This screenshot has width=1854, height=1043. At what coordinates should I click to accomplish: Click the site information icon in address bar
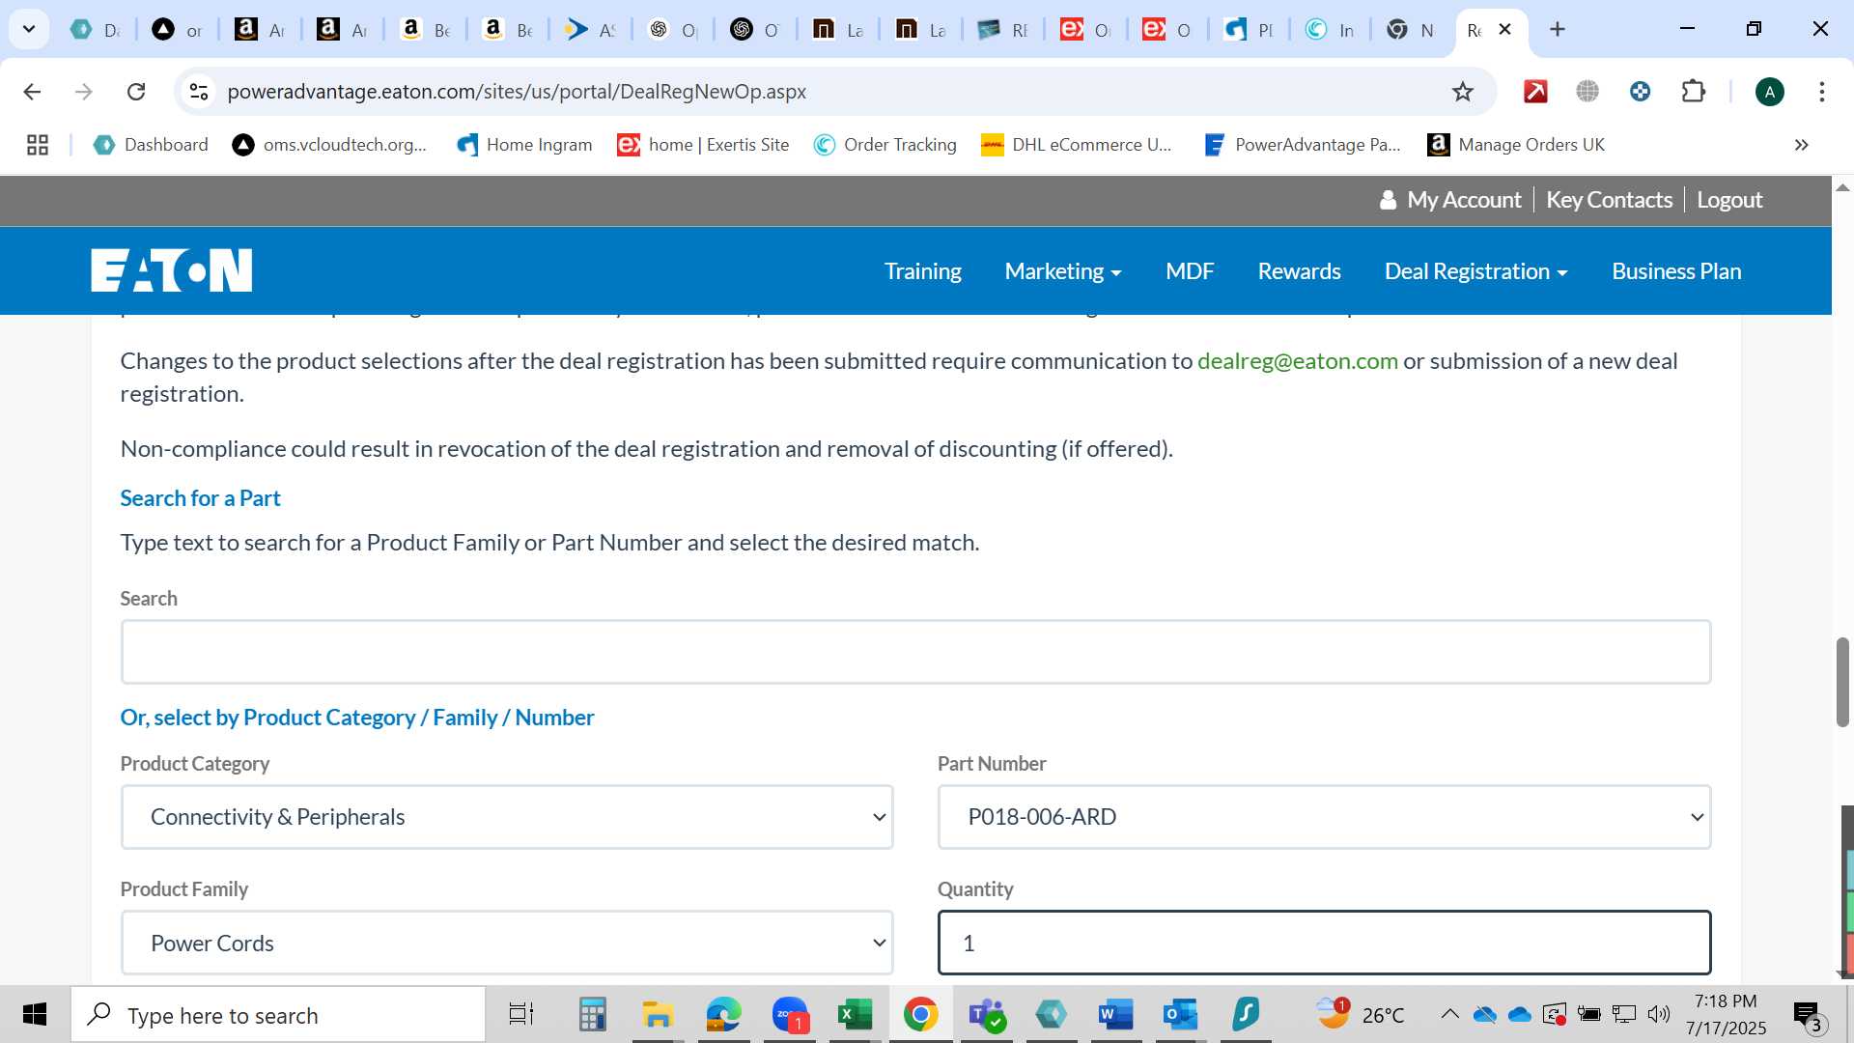click(198, 92)
